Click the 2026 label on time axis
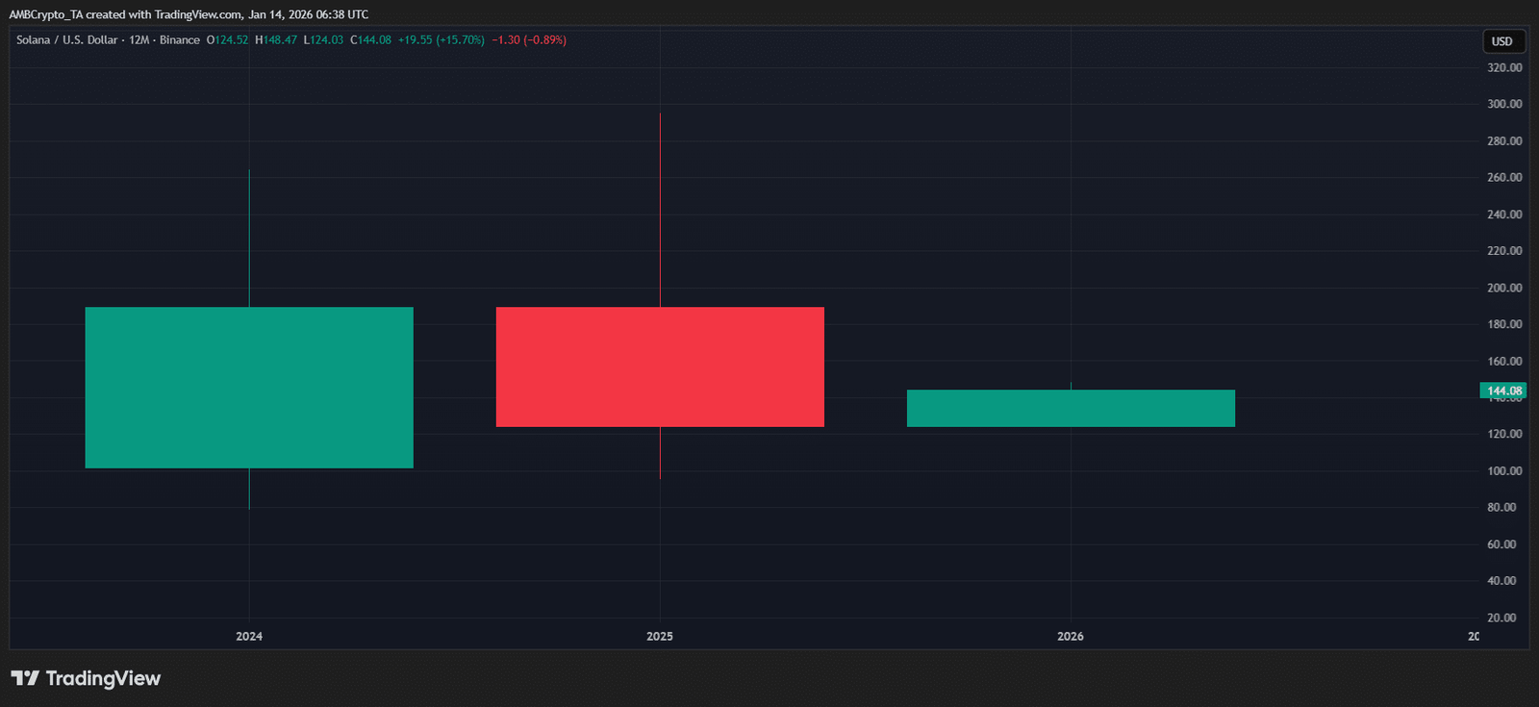This screenshot has width=1539, height=707. click(x=1070, y=636)
